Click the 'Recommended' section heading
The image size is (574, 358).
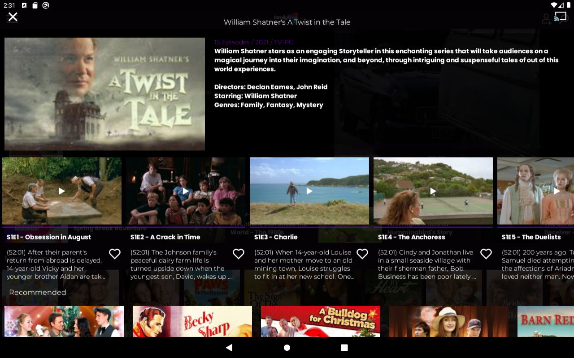(38, 292)
